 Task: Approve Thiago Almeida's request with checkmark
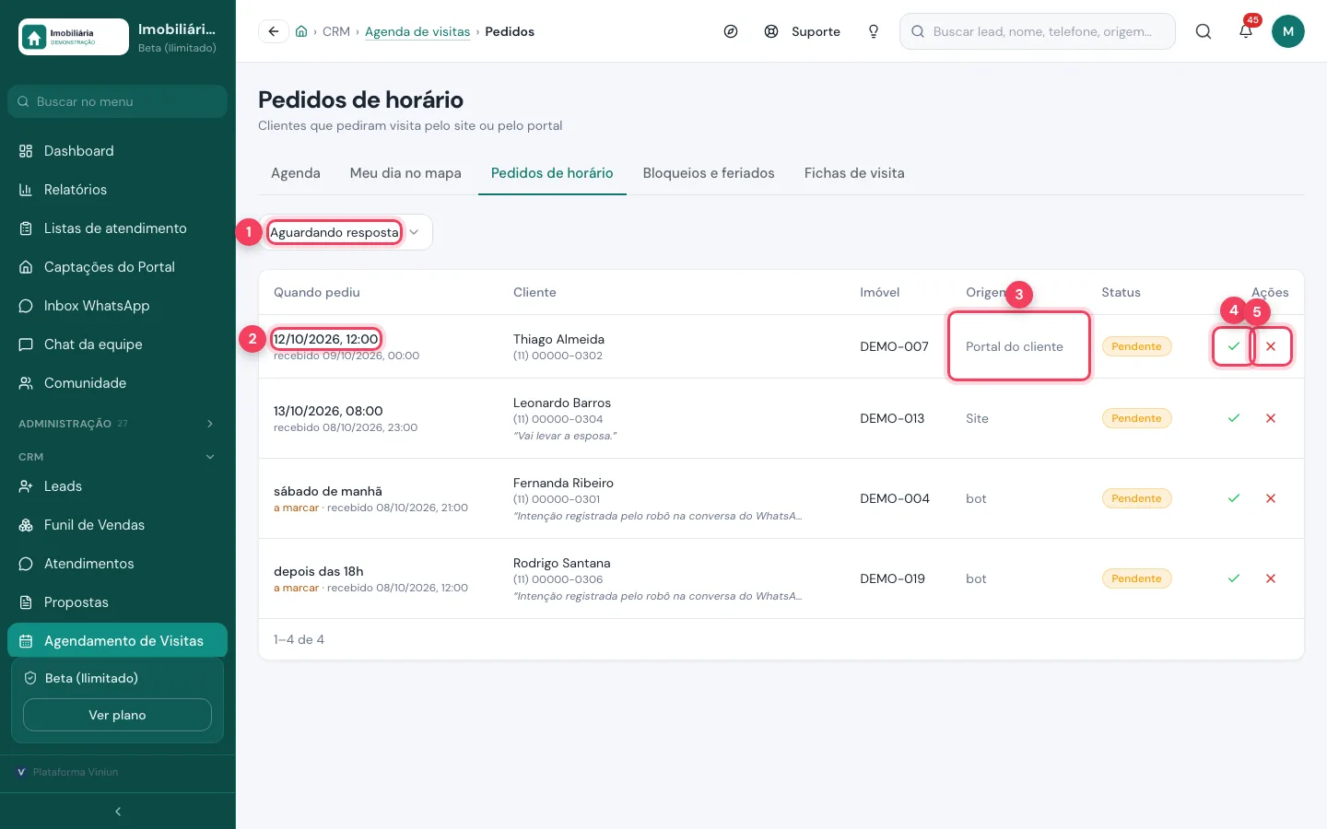tap(1234, 346)
